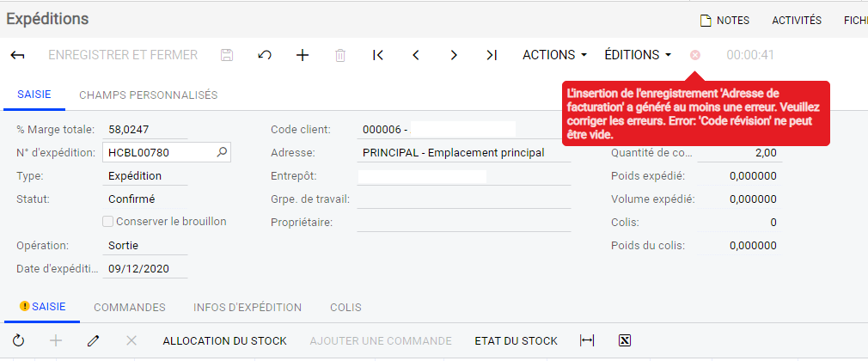Click the pencil edit row icon
Viewport: 868px width, 361px height.
(94, 340)
